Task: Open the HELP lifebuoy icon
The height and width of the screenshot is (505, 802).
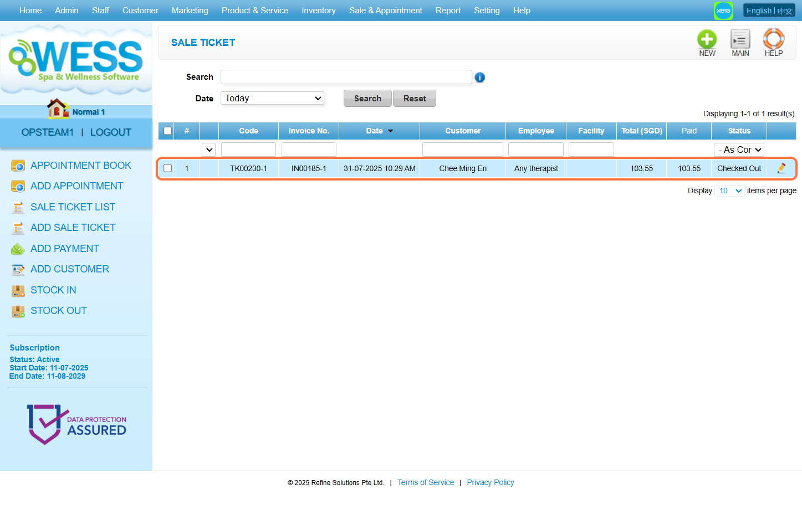Action: click(x=773, y=40)
